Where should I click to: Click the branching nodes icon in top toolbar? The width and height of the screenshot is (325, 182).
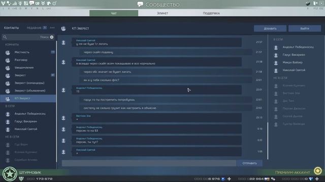pyautogui.click(x=9, y=4)
